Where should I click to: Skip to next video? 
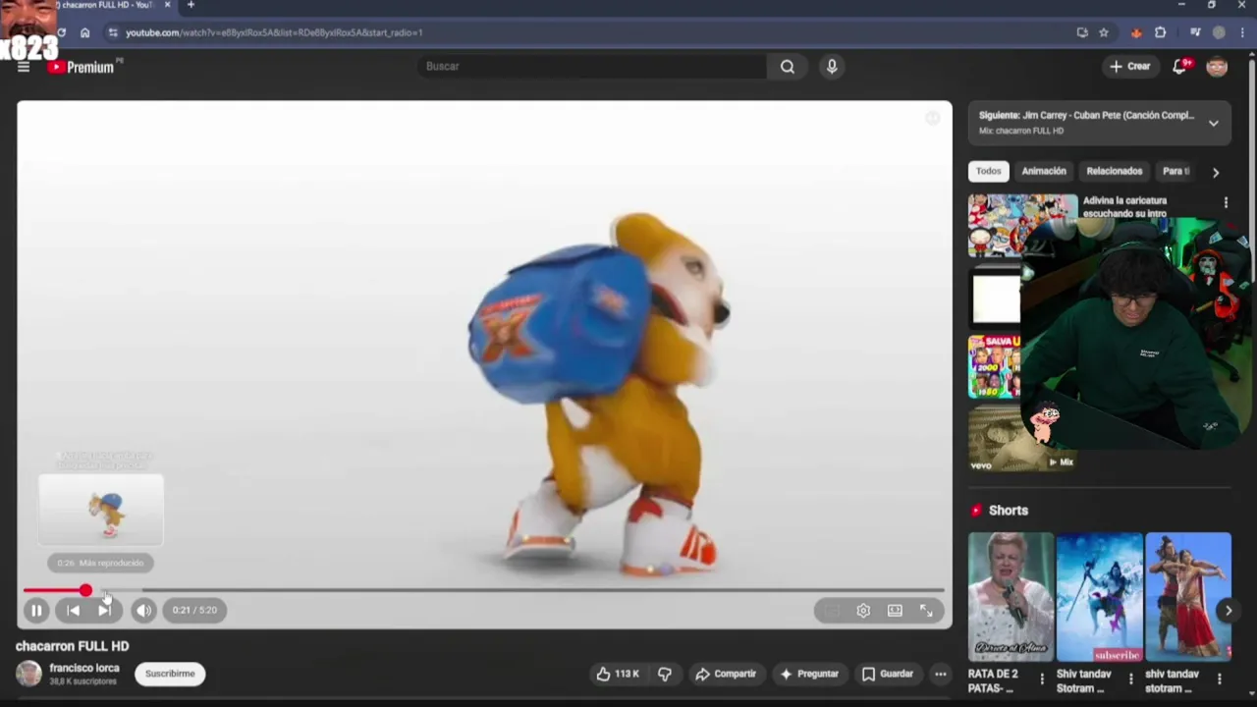pyautogui.click(x=104, y=610)
